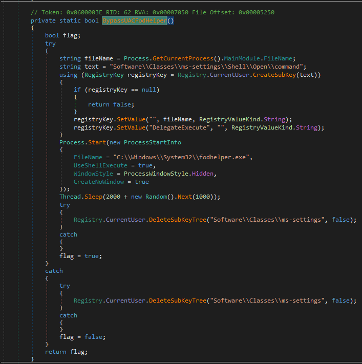Select the 'static' keyword in the method signature
Screen dimensions: 362x364
point(70,20)
